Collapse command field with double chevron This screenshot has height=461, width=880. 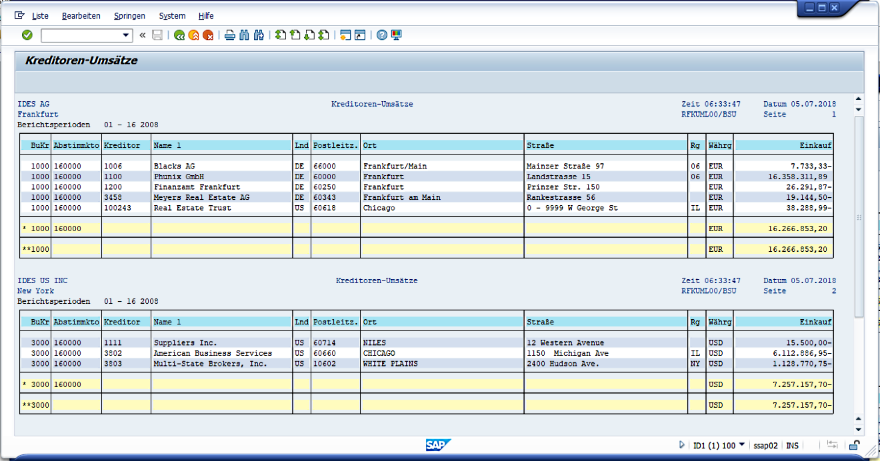point(142,35)
